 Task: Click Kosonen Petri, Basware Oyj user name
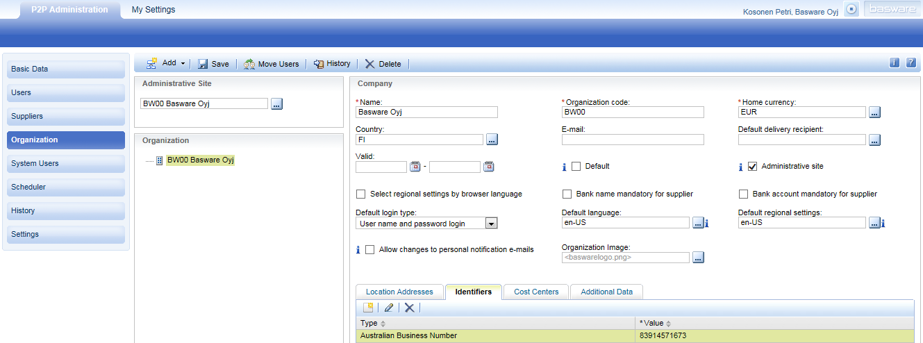(x=790, y=12)
